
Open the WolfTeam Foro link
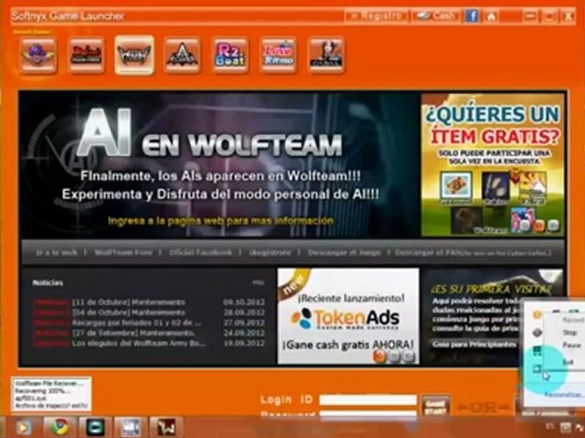(123, 252)
